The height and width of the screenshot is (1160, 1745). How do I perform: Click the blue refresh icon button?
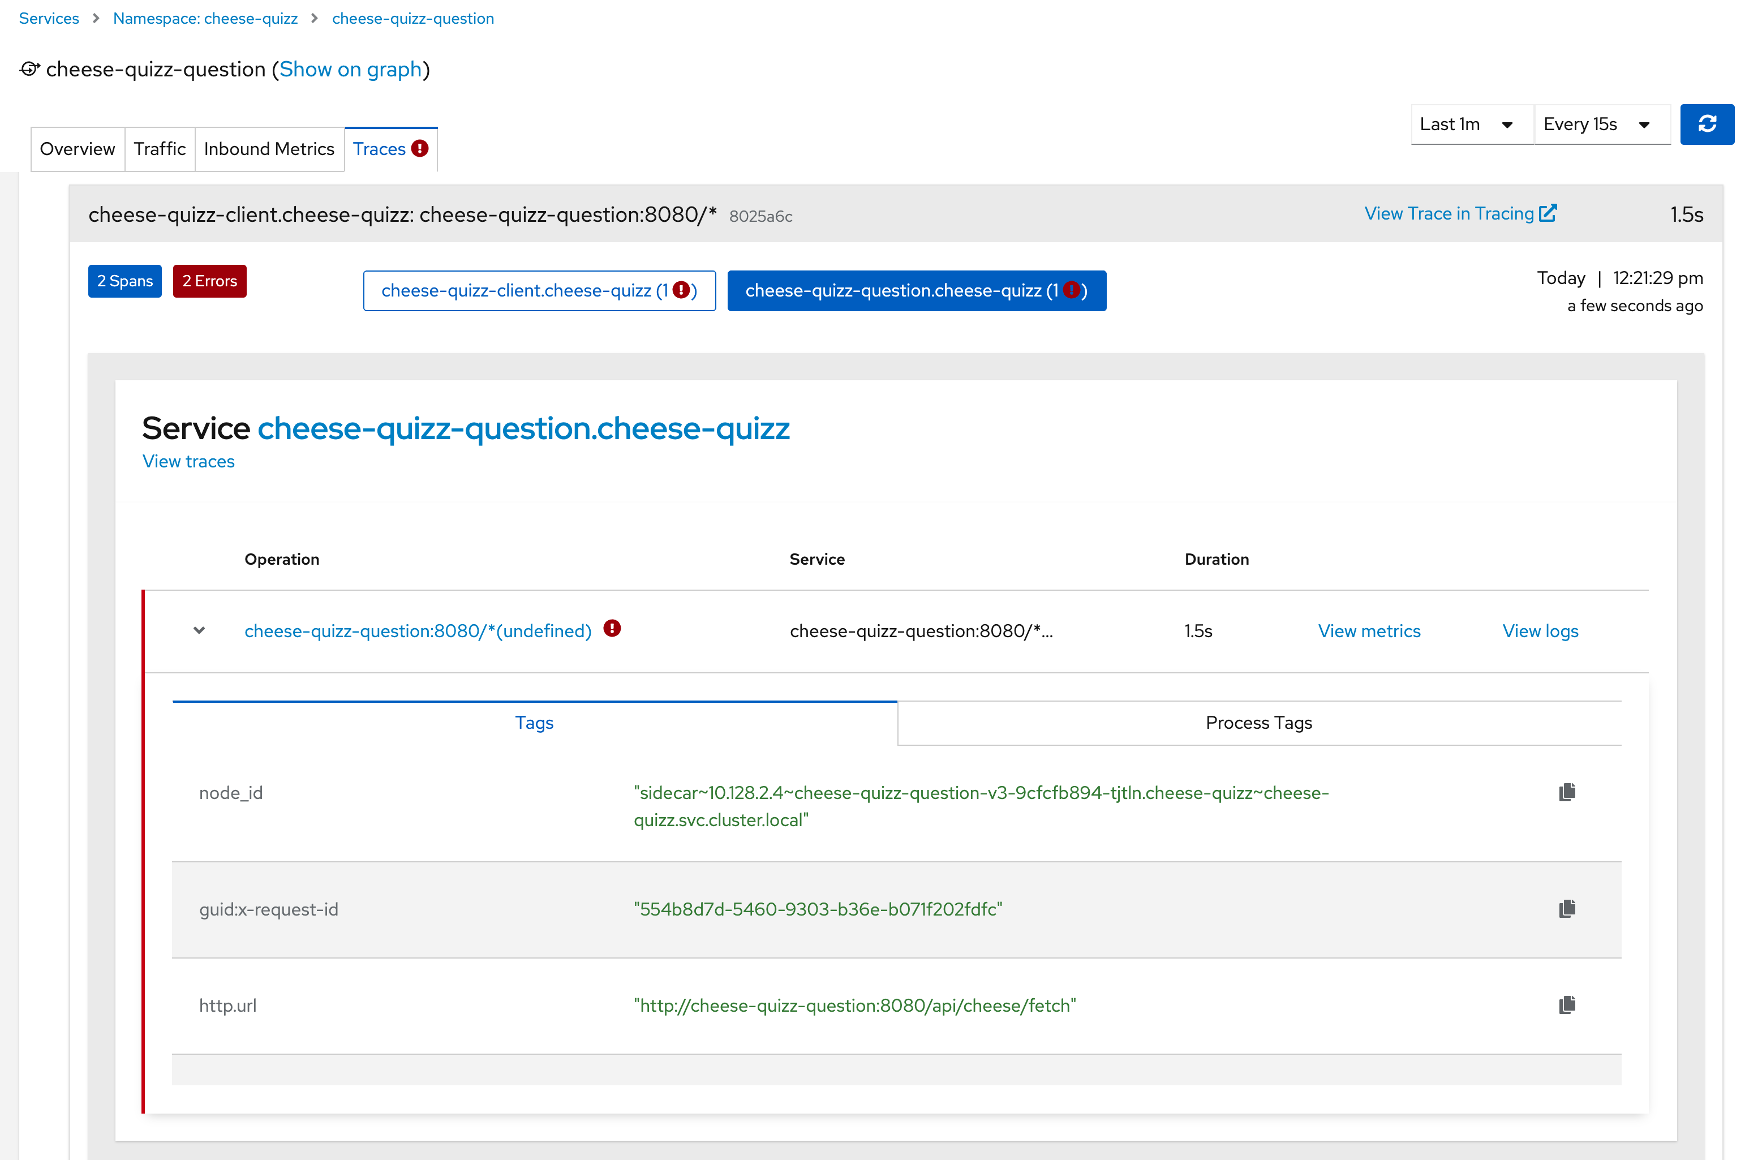(1706, 124)
